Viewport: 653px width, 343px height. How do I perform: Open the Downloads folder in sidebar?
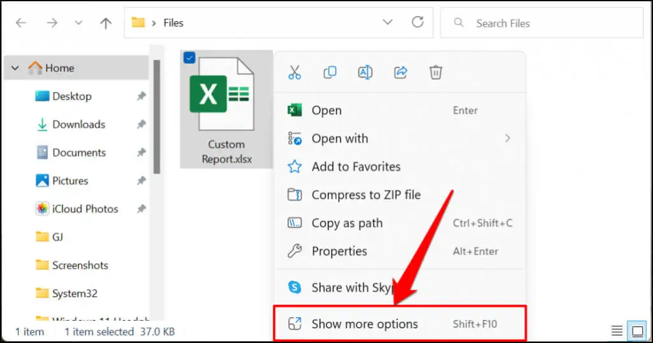tap(78, 124)
